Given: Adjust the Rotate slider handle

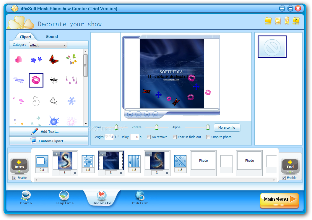Looking at the screenshot, I should (157, 127).
